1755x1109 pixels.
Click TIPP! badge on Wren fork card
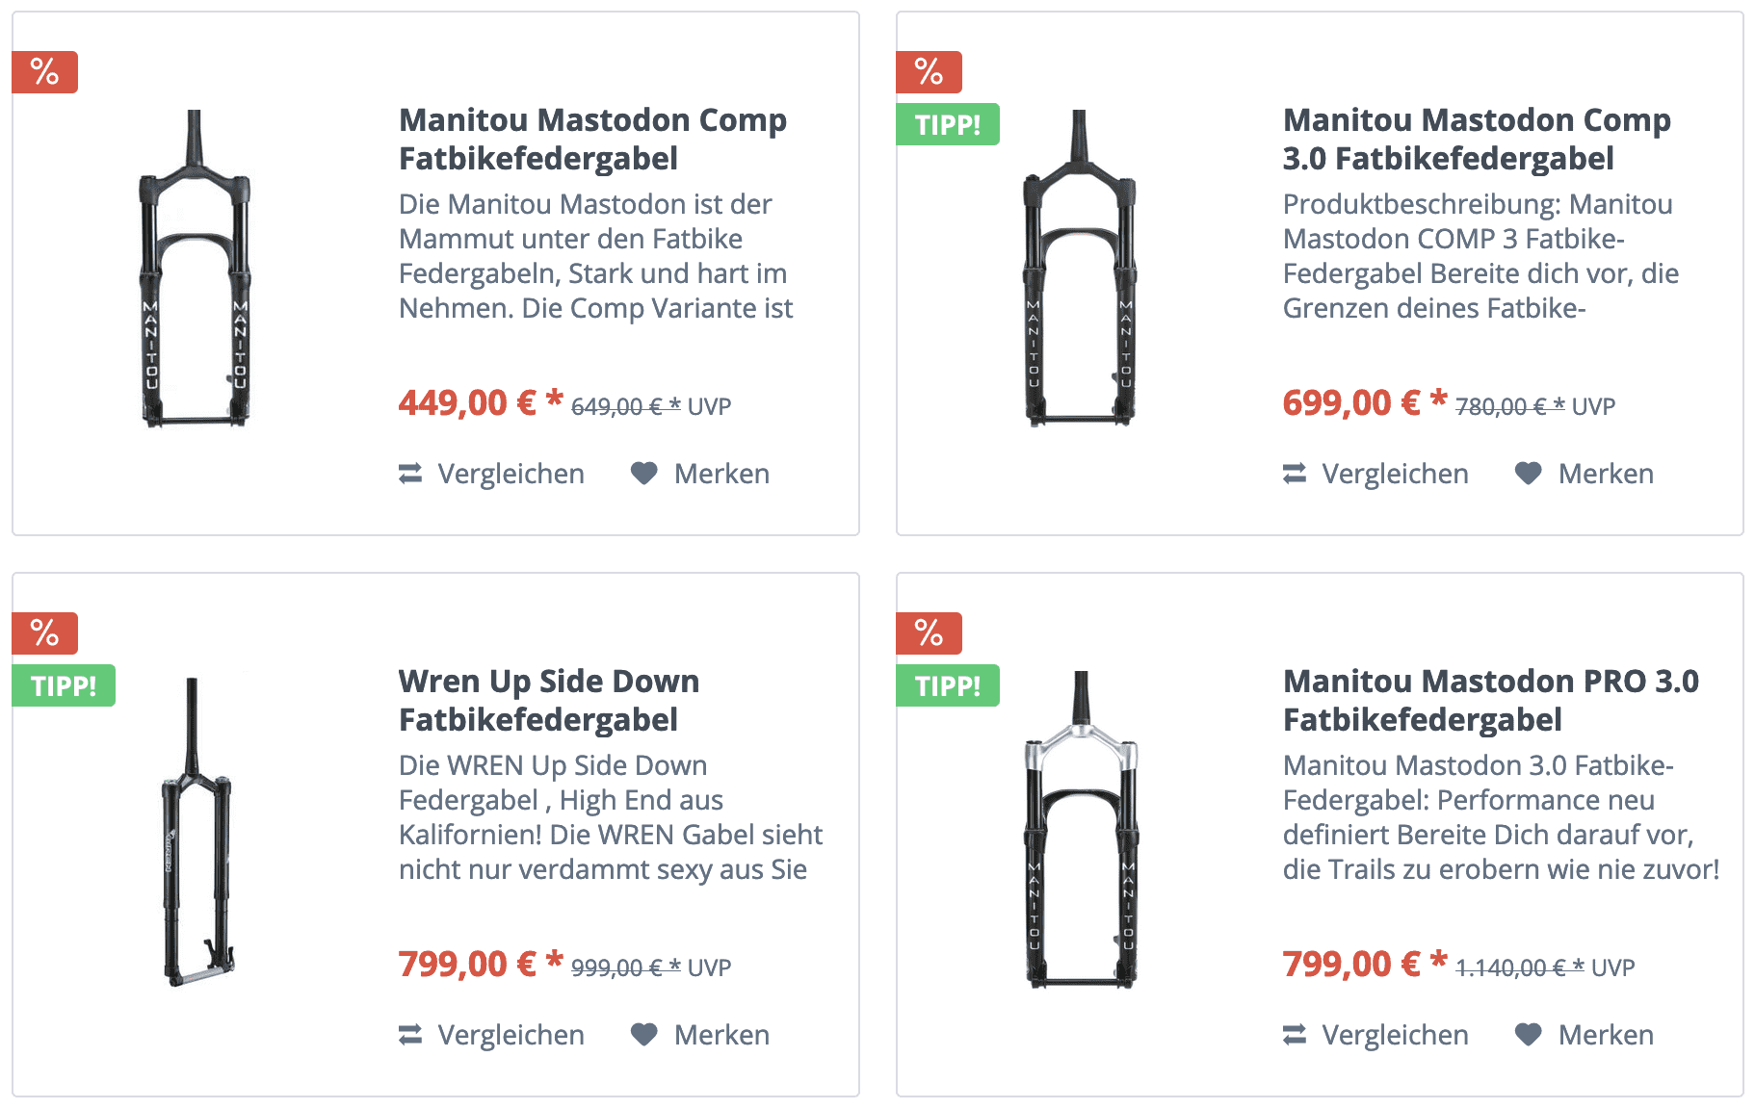tap(64, 685)
